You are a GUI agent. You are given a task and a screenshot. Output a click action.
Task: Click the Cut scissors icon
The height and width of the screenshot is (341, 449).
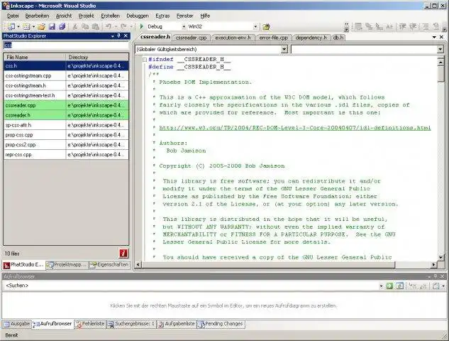[75, 27]
